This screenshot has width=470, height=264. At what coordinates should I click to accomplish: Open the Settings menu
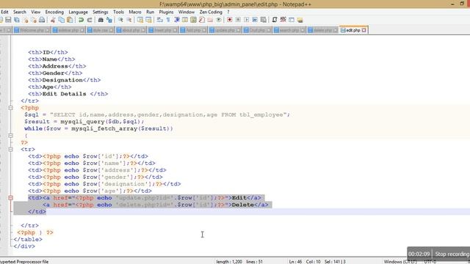(x=100, y=12)
